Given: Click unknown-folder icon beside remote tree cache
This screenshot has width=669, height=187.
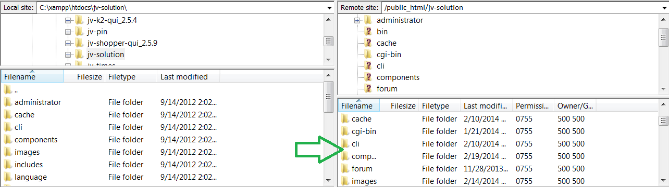Looking at the screenshot, I should (x=368, y=43).
